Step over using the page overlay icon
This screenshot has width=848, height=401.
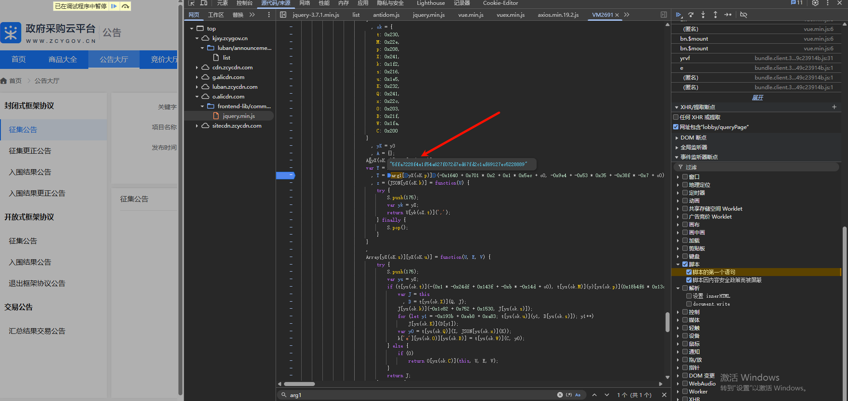coord(125,6)
